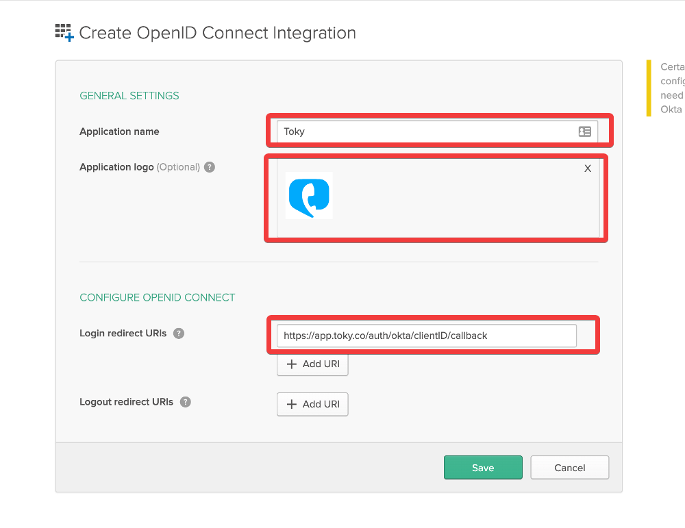The image size is (685, 528).
Task: Remove the uploaded Toky logo with X
Action: coord(587,168)
